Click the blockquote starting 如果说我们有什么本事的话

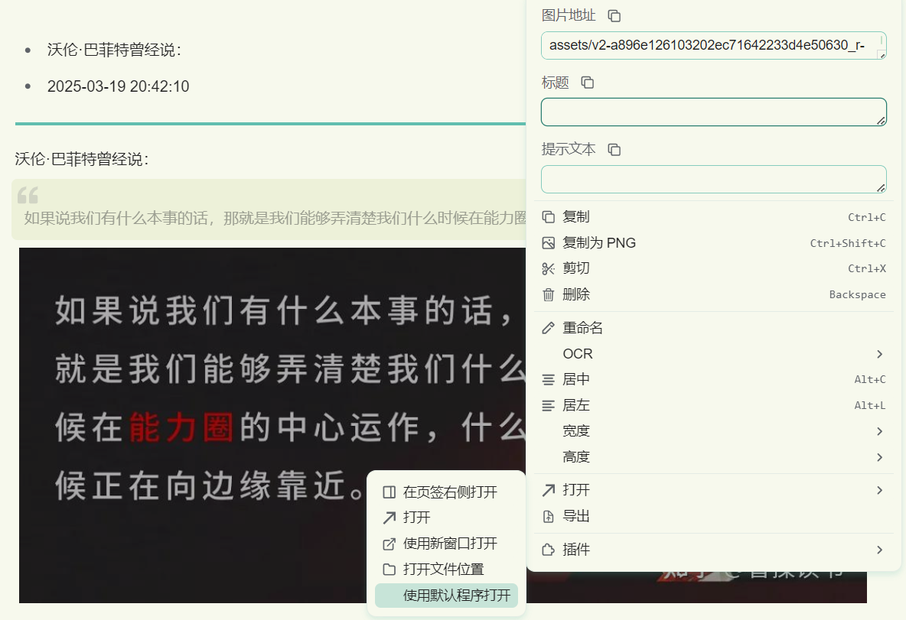tap(269, 209)
